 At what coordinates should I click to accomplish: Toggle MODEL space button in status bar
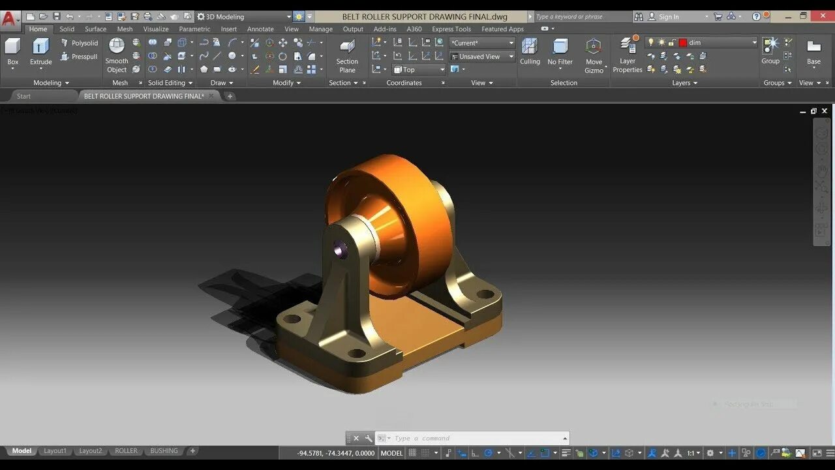tap(391, 453)
